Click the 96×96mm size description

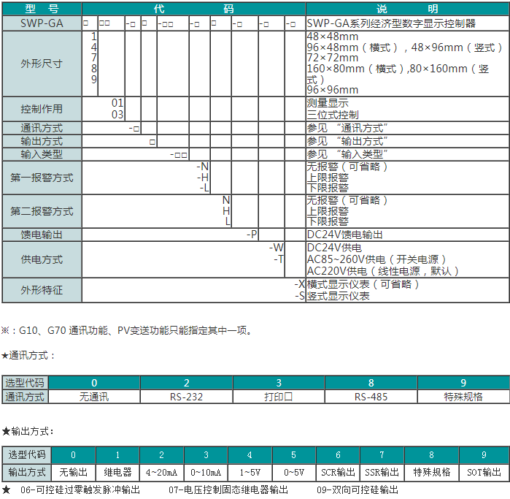click(x=333, y=90)
